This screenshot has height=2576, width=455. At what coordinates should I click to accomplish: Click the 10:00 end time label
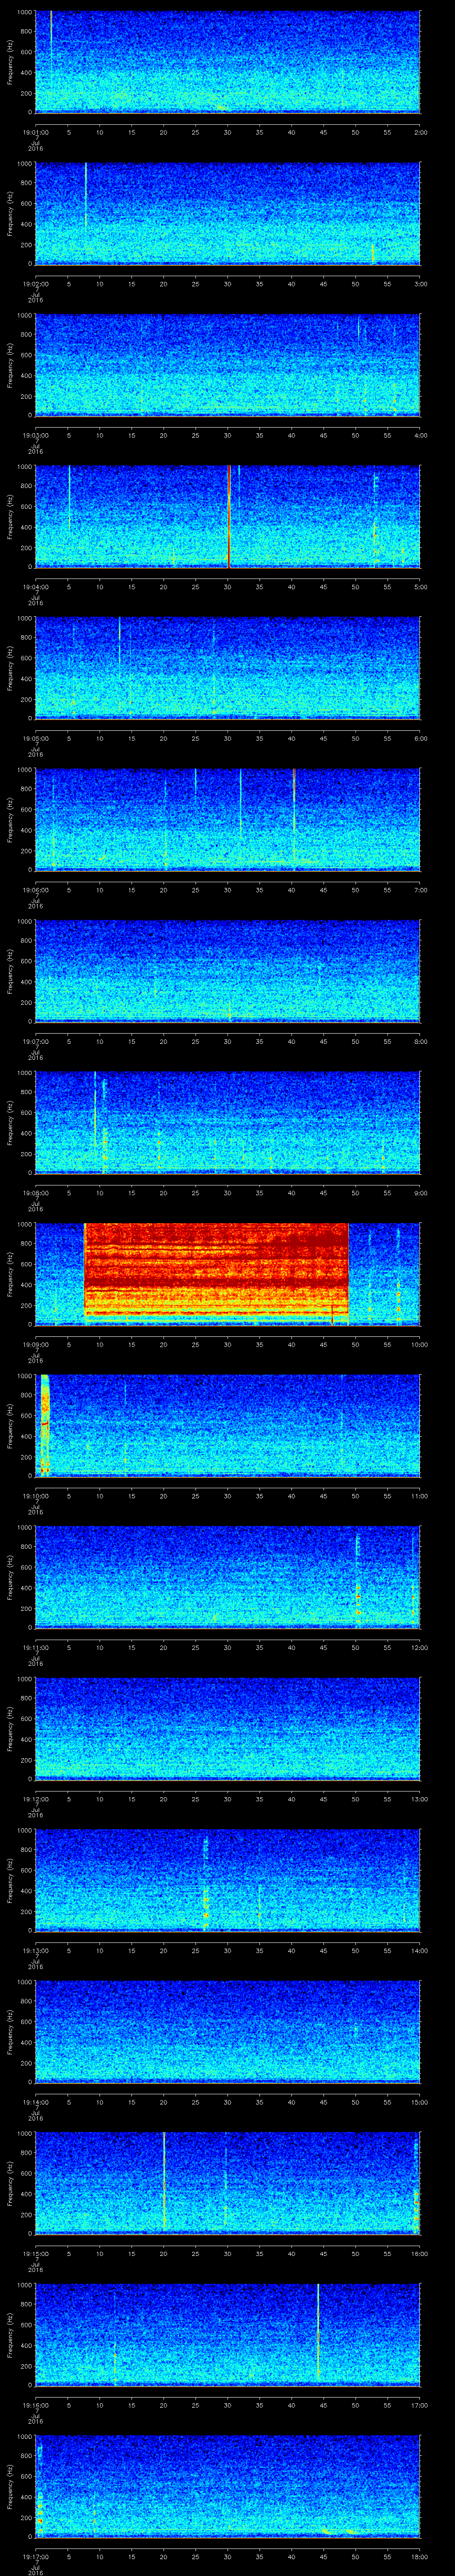point(419,1344)
